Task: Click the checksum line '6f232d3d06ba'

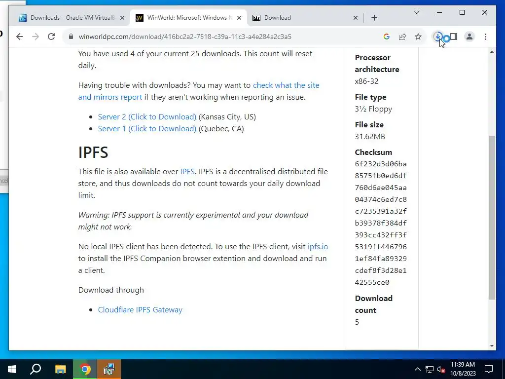Action: 381,164
